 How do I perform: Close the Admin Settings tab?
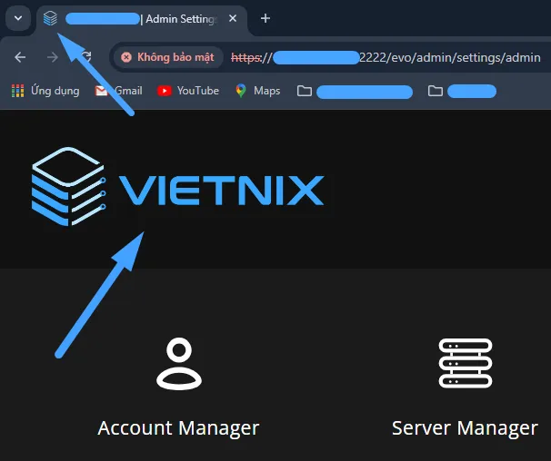(233, 18)
